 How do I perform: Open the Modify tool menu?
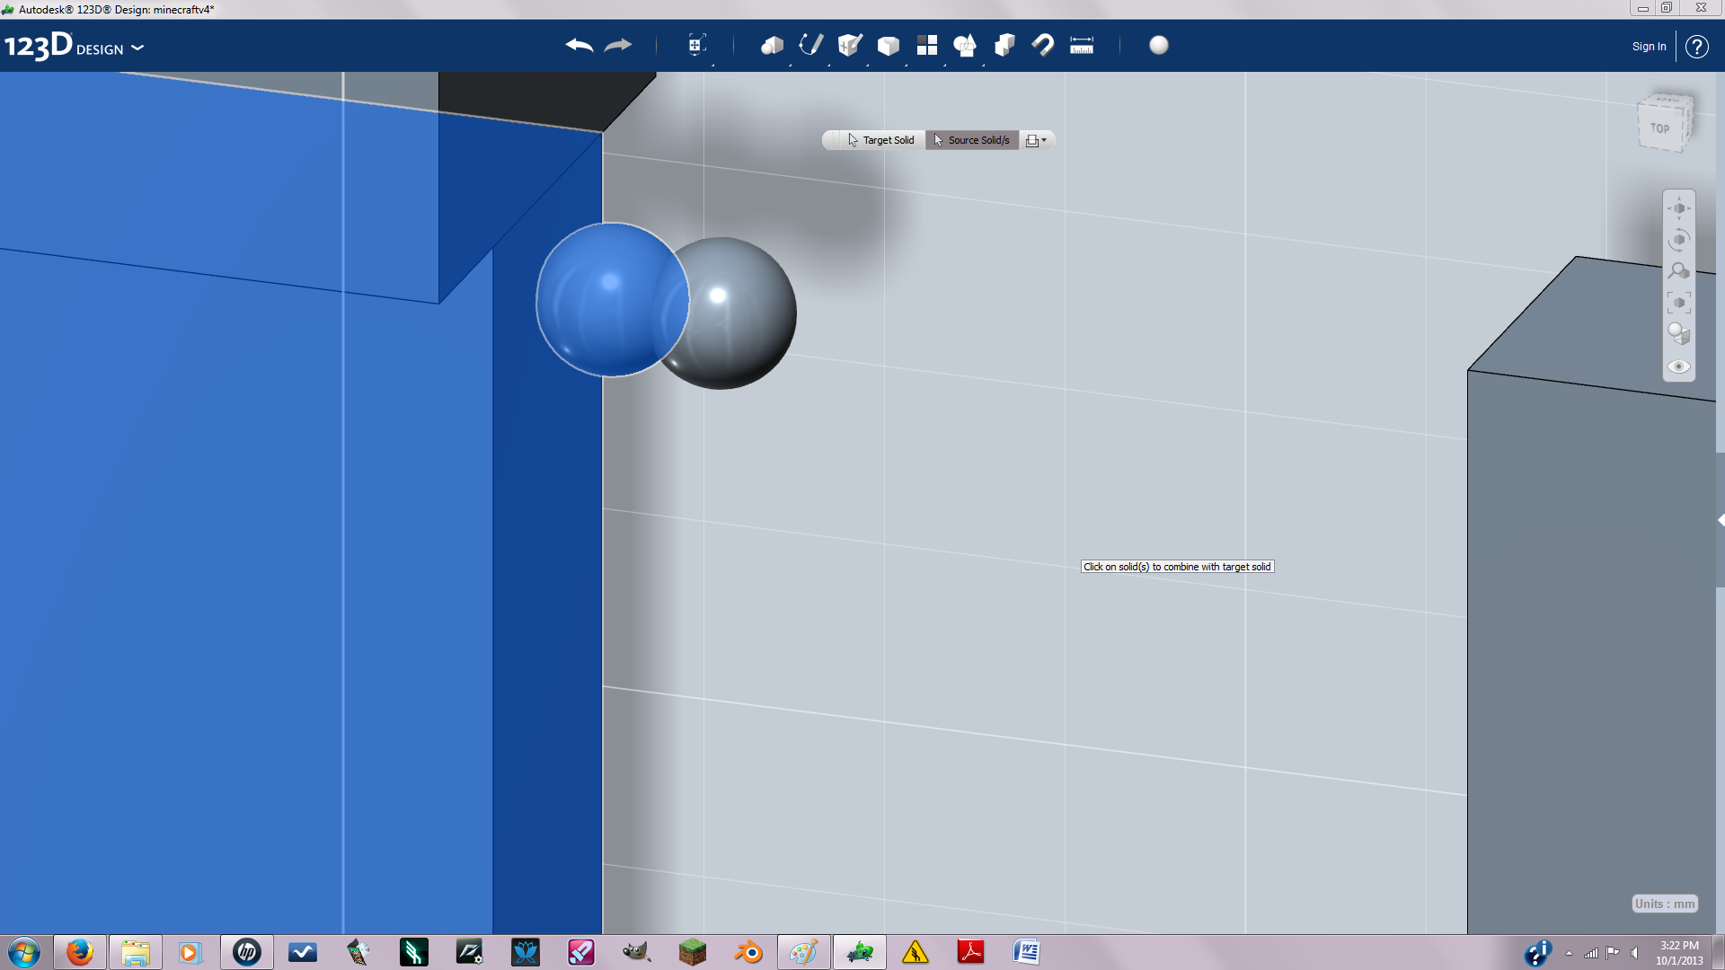[x=888, y=45]
